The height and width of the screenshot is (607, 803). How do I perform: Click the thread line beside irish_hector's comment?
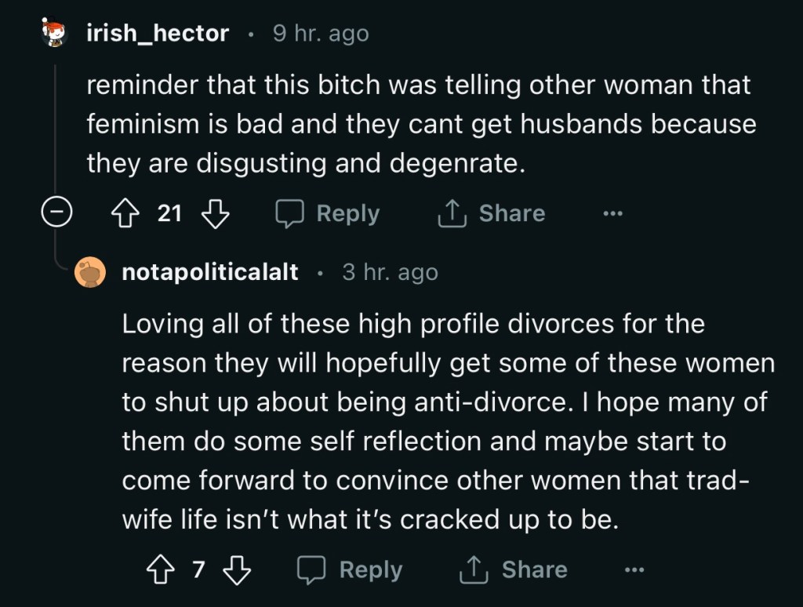56,125
